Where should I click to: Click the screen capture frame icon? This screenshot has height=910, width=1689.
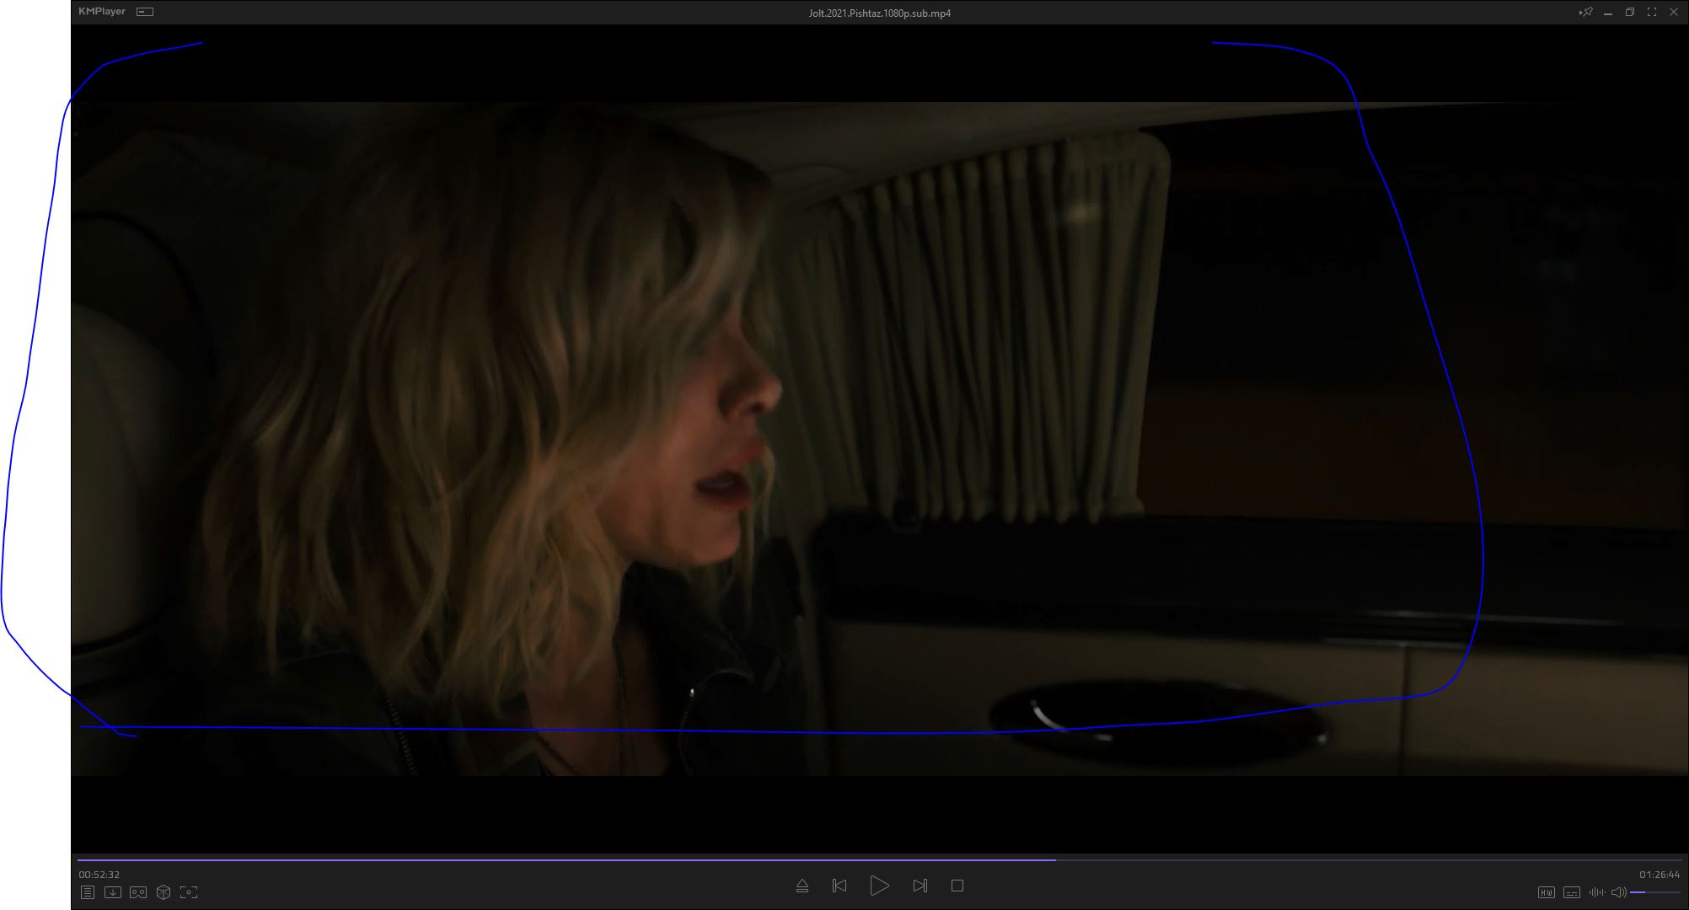tap(189, 892)
